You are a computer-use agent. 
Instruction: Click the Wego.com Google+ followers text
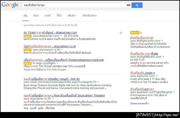click(45, 69)
